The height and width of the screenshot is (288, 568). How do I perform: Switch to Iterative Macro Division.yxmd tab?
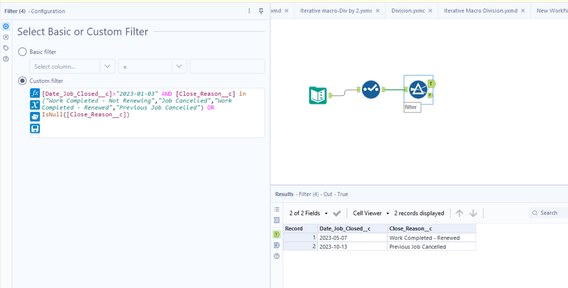(x=481, y=11)
